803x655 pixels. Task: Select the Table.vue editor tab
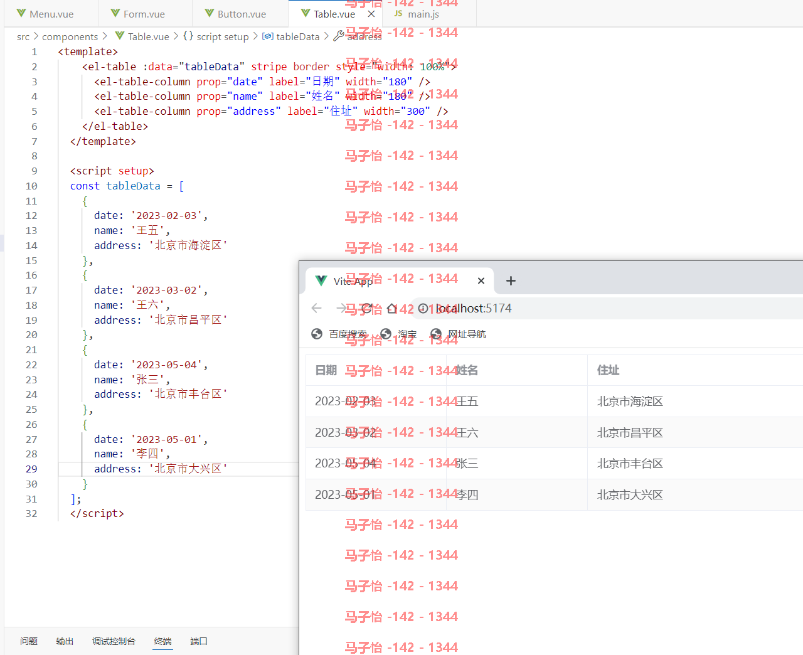click(334, 14)
